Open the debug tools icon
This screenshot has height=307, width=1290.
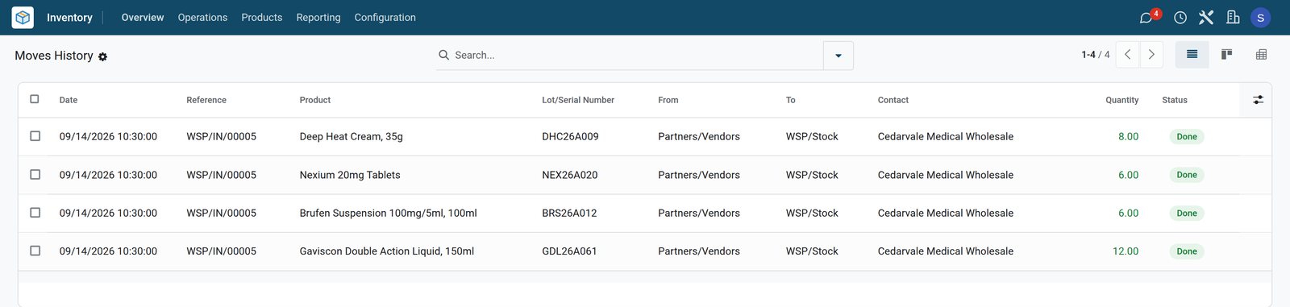point(1206,18)
